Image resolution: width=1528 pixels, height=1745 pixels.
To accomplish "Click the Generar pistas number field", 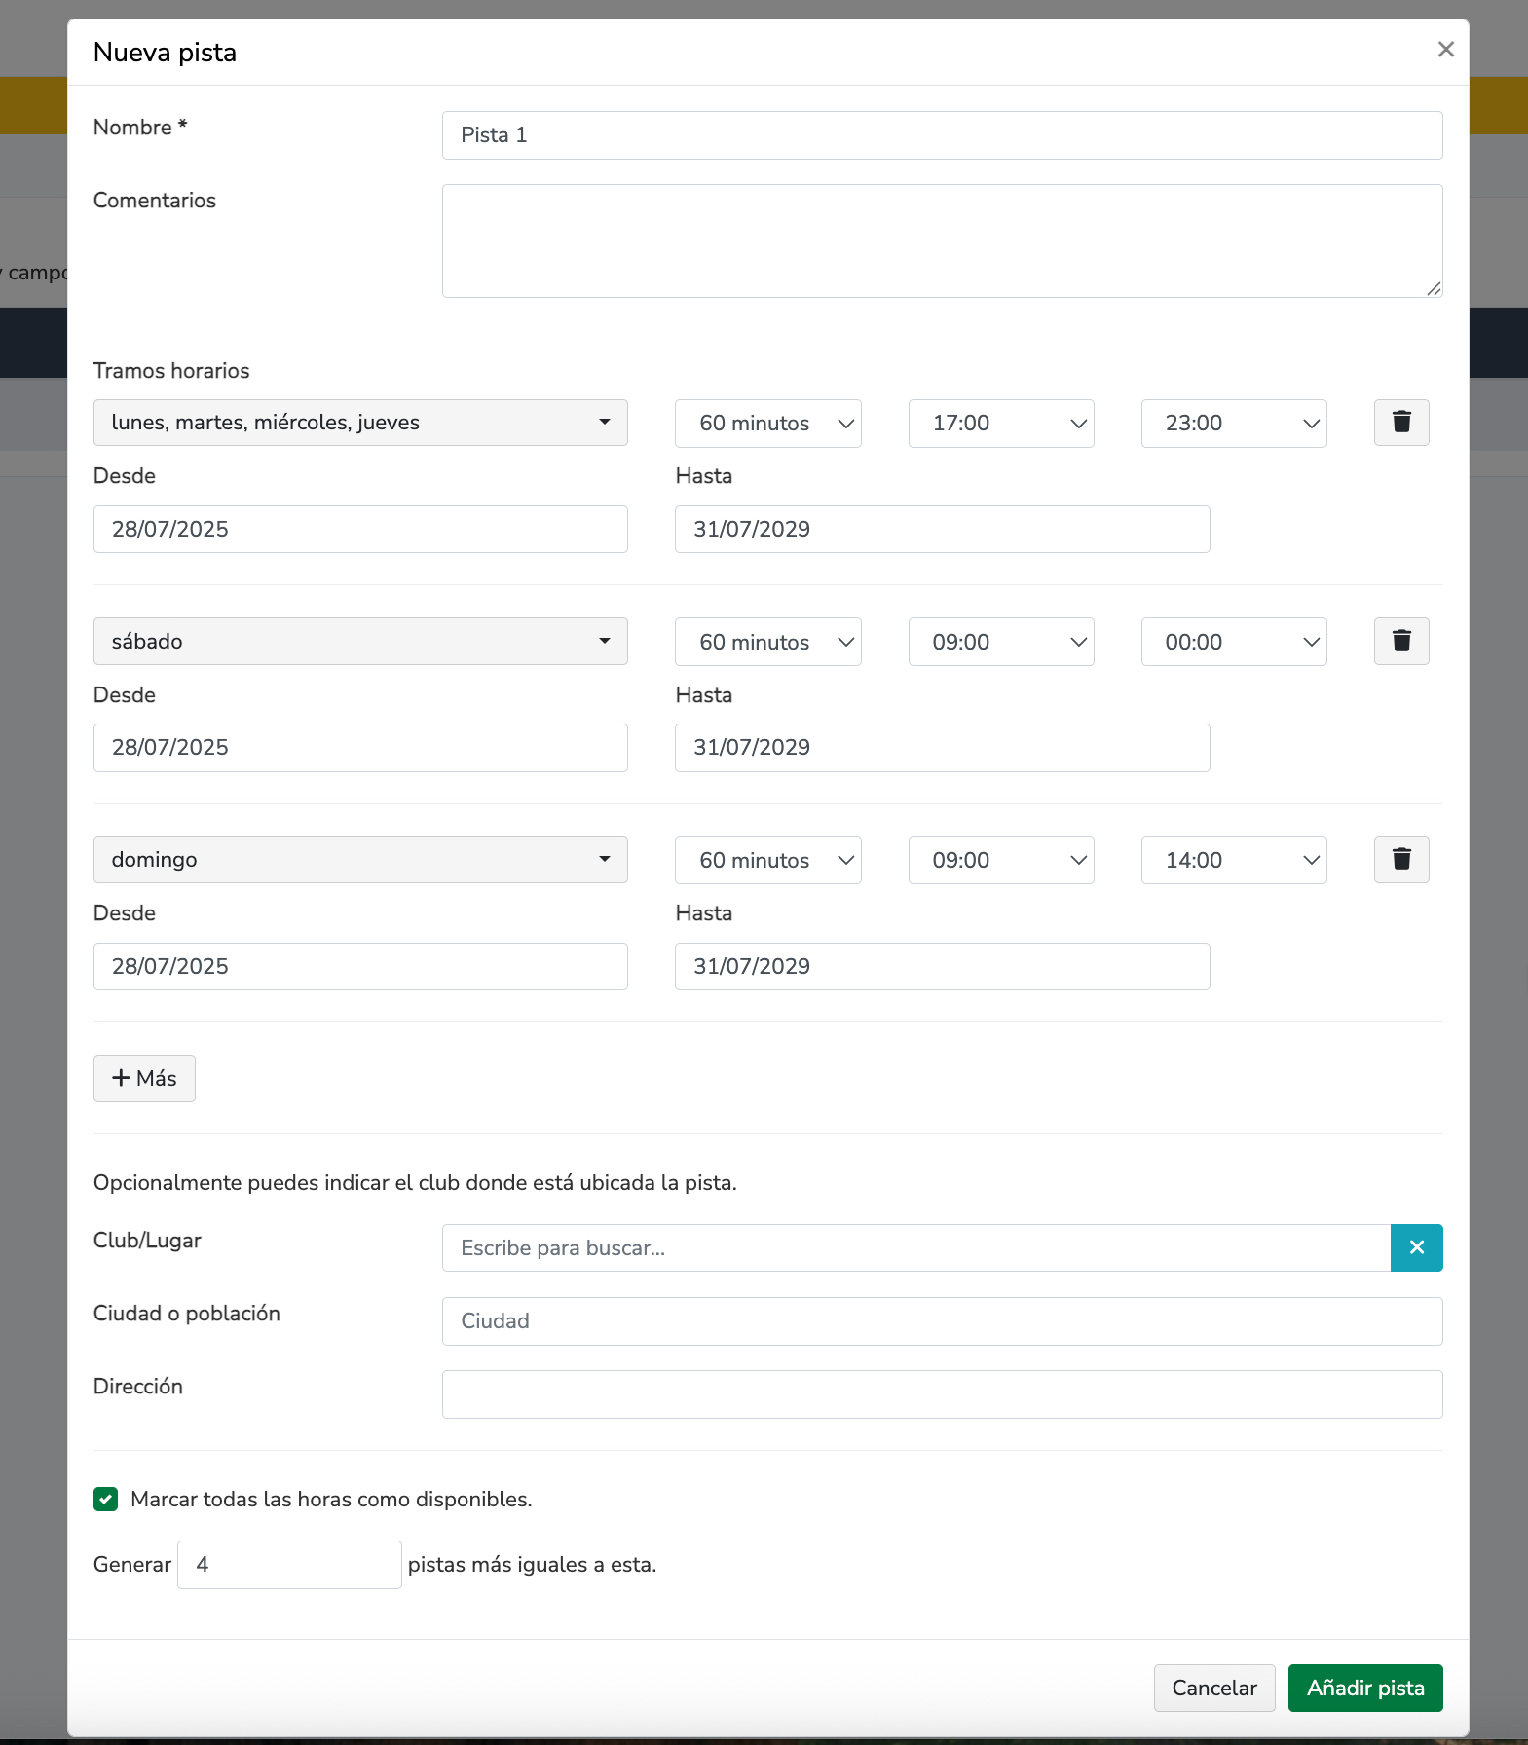I will click(289, 1565).
